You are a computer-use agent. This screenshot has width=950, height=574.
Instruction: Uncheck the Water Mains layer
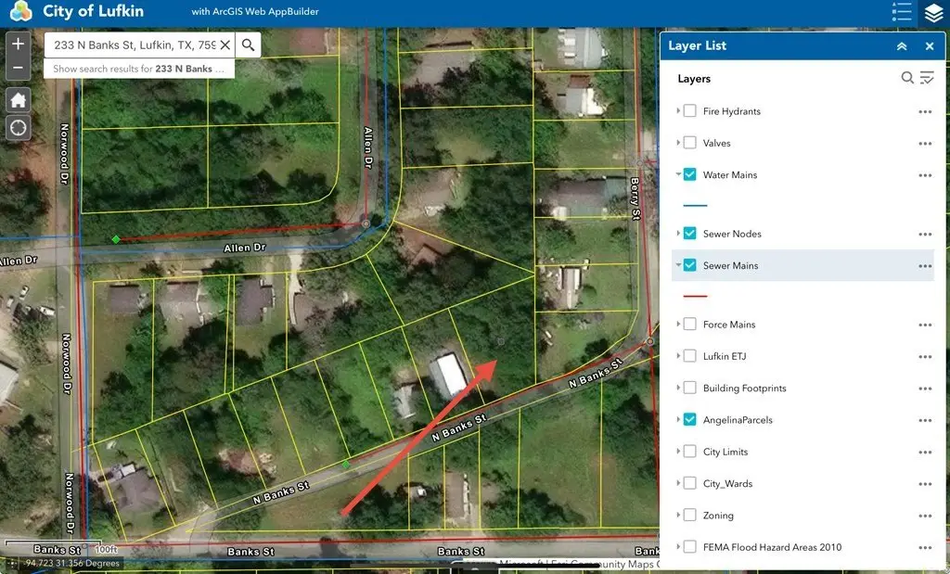tap(690, 174)
